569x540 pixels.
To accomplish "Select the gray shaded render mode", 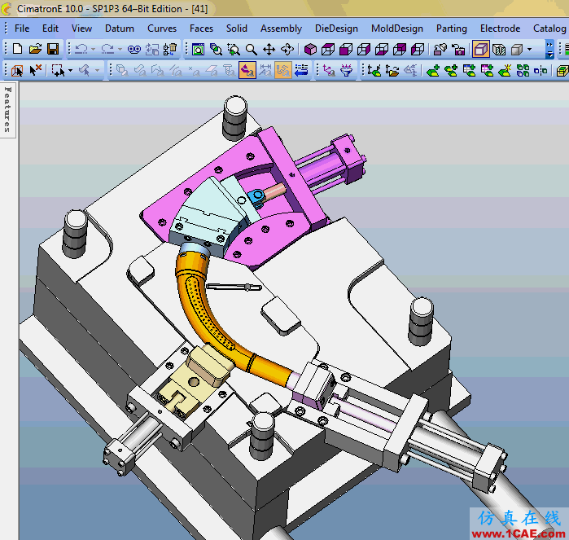I will [517, 49].
